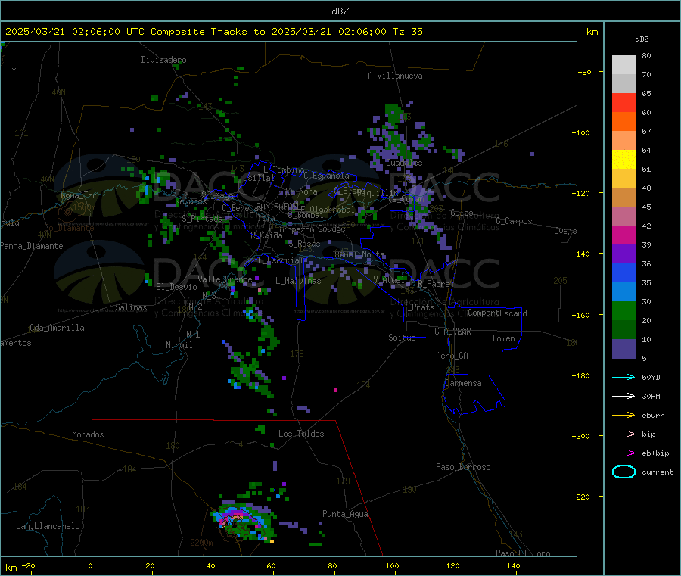Click the CompantEscard map label
This screenshot has width=681, height=576.
497,313
